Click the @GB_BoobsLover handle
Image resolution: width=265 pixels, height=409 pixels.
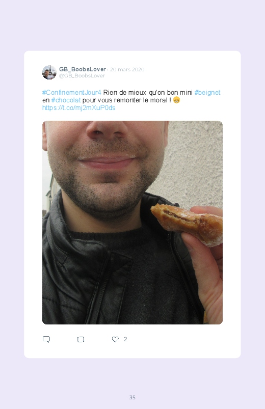coord(82,76)
